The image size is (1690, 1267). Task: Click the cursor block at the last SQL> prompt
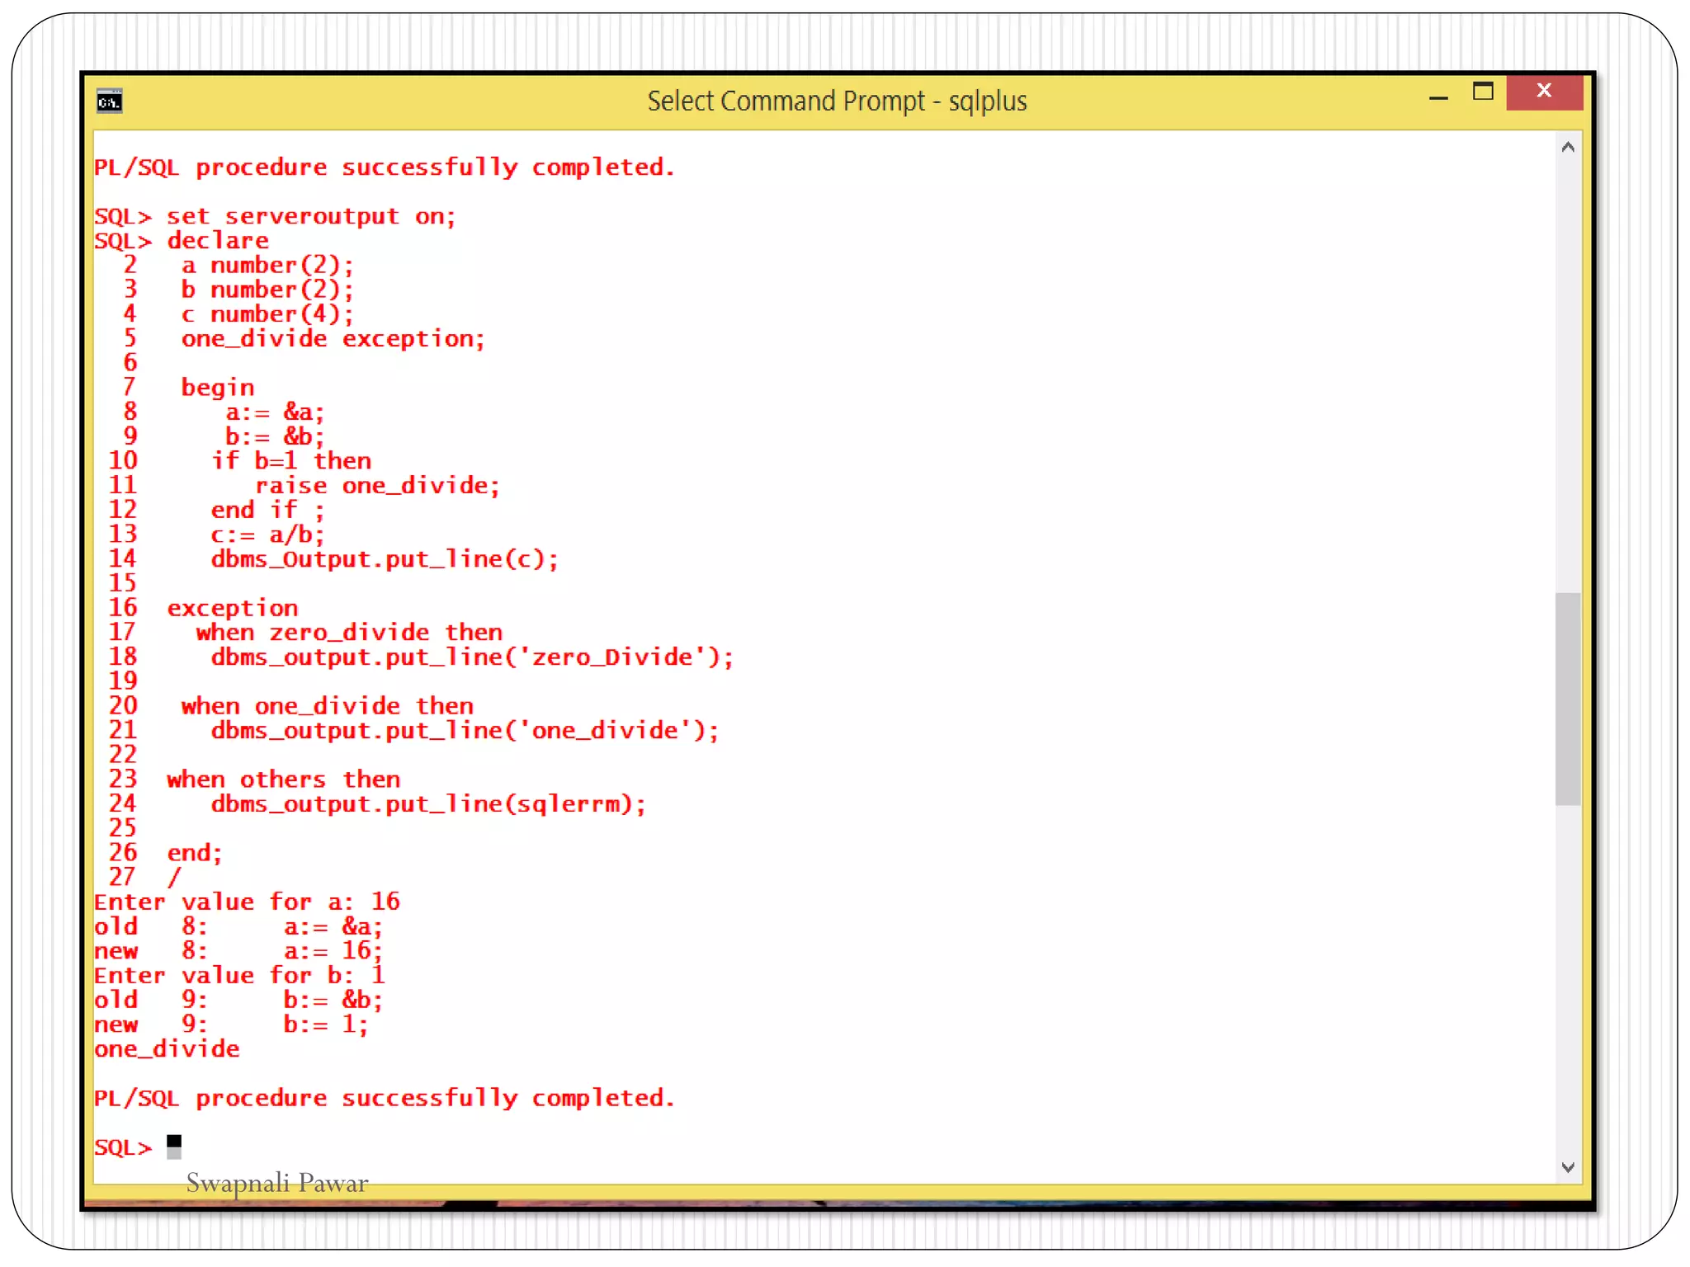point(174,1146)
